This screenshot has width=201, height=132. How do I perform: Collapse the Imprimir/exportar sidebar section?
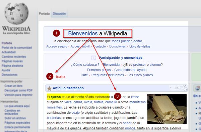11,81
